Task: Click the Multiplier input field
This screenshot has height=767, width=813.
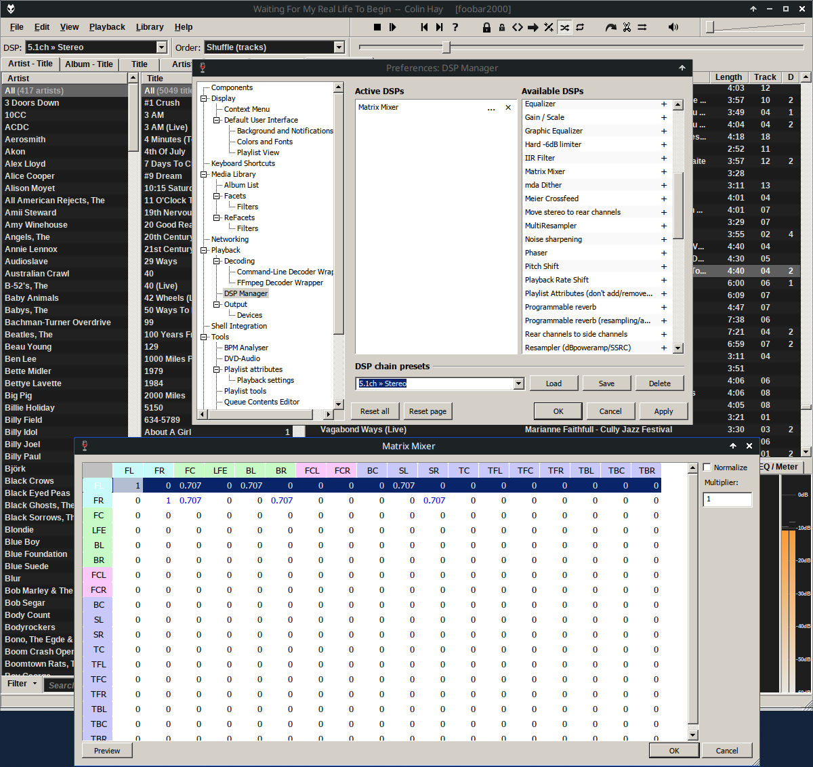Action: tap(728, 499)
